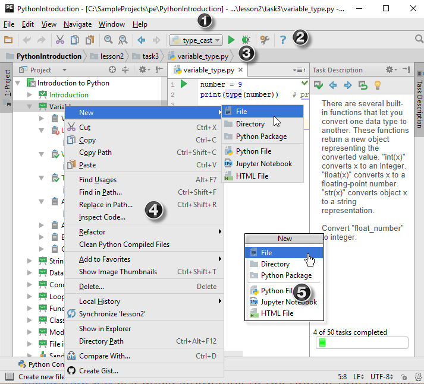Click the Collapse All icon in Project panel
This screenshot has width=424, height=384.
[125, 70]
